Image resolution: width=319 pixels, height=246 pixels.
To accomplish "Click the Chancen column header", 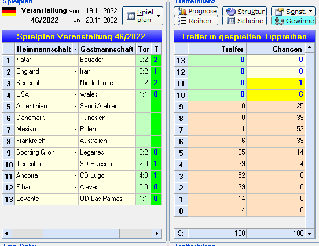I will click(x=276, y=49).
